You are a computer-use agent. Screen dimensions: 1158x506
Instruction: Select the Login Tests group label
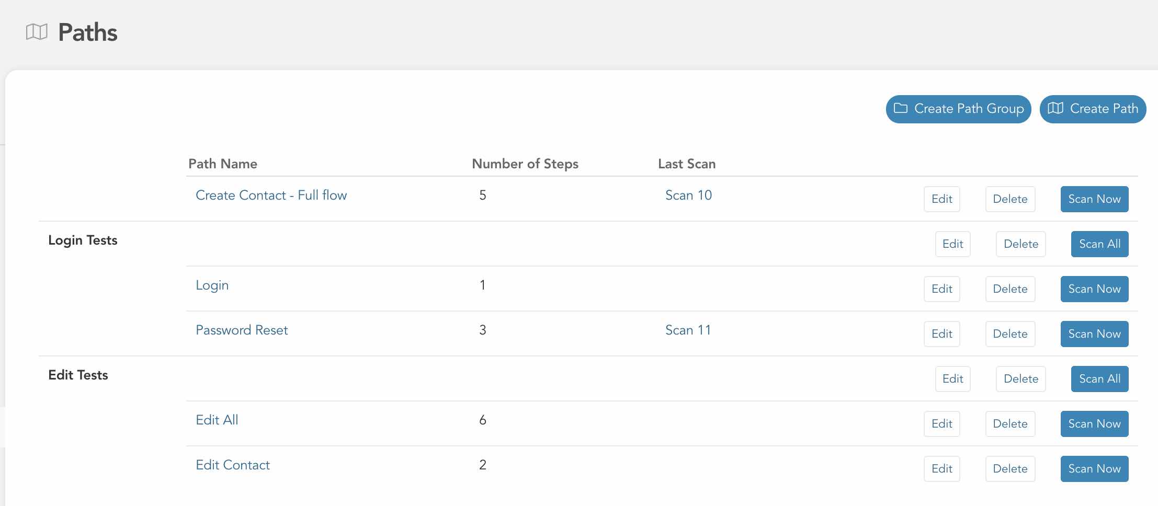point(83,240)
